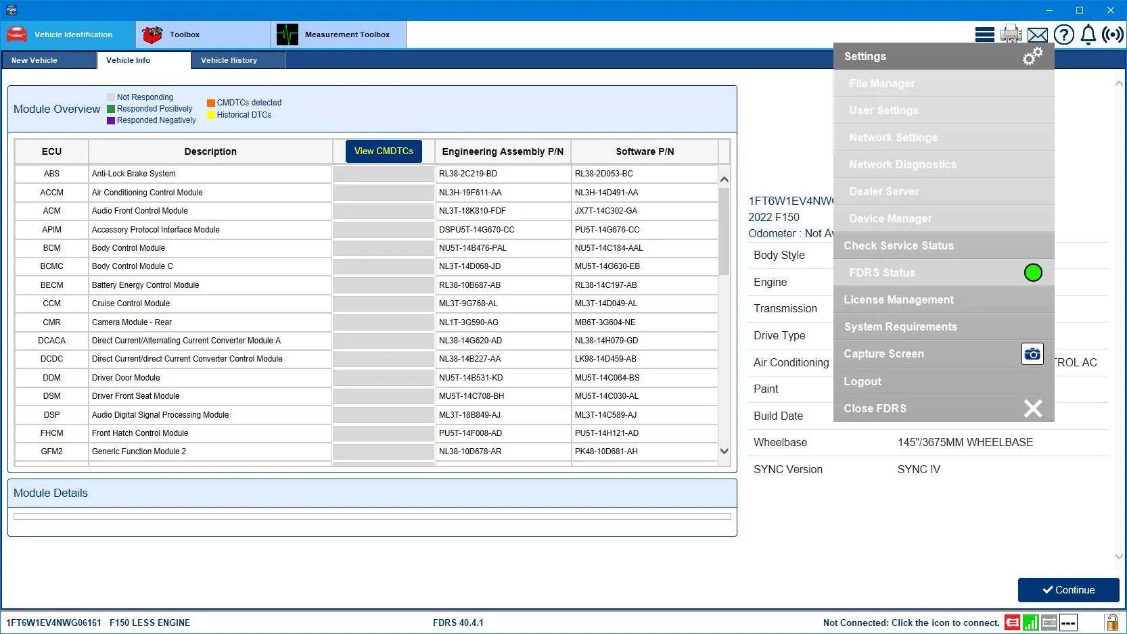Viewport: 1127px width, 634px height.
Task: Select Dealer Server menu entry
Action: (x=944, y=191)
